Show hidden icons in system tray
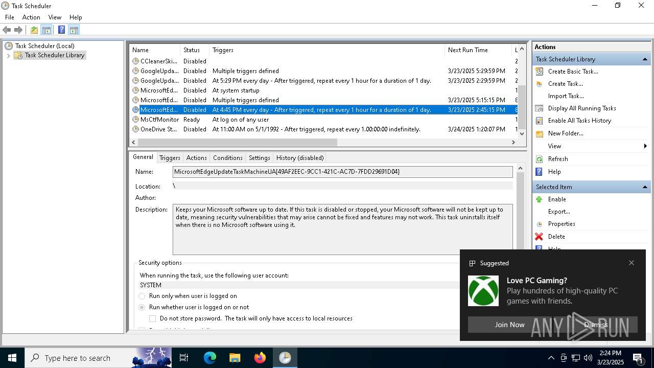Viewport: 654px width, 368px height. click(551, 358)
